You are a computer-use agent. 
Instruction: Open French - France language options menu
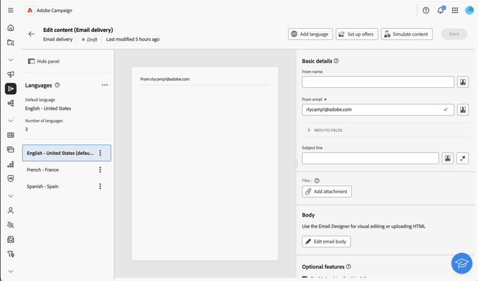click(100, 170)
